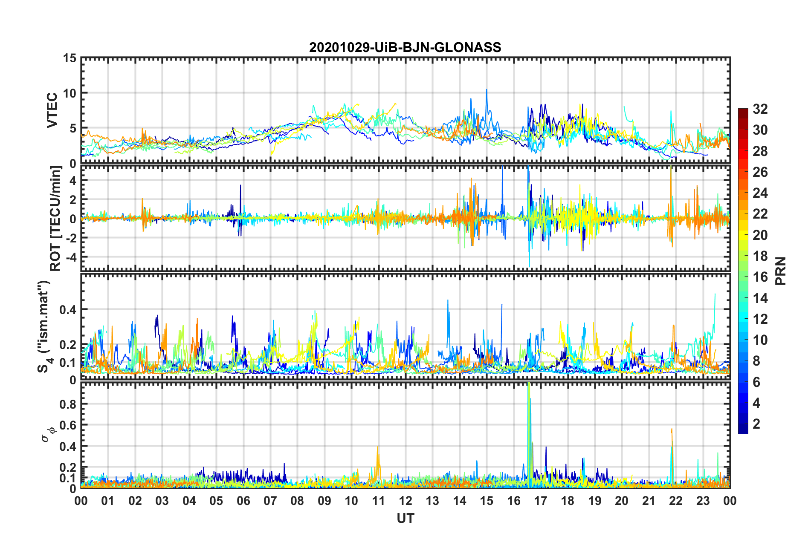
Task: Click the x-axis tick label 06
Action: 243,501
